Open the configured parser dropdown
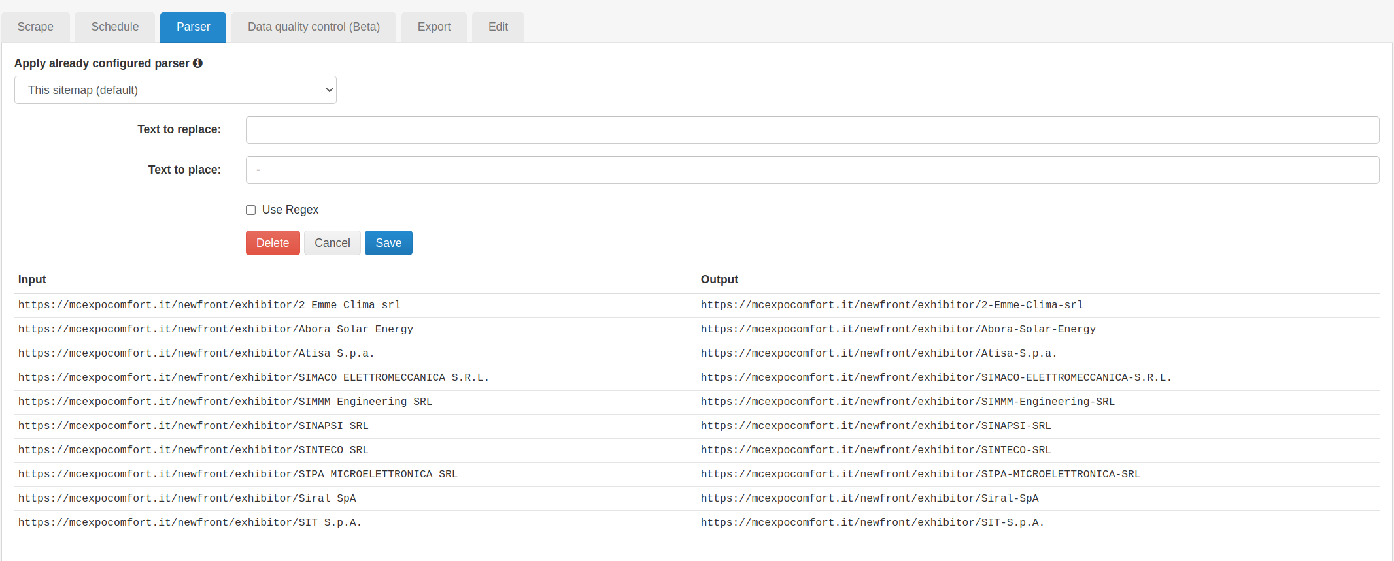The height and width of the screenshot is (561, 1394). pos(175,90)
